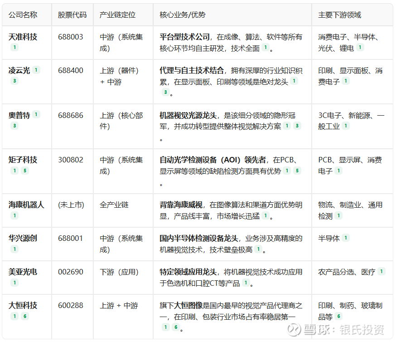
Task: Open citation 1 after 整体视觉解决方案
Action: [287, 126]
